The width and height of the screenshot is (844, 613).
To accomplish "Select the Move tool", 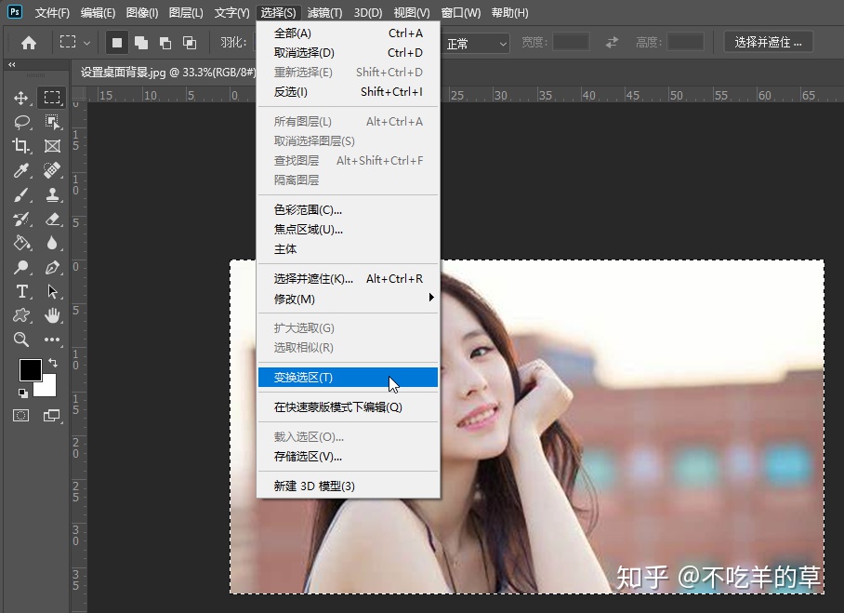I will pyautogui.click(x=21, y=98).
